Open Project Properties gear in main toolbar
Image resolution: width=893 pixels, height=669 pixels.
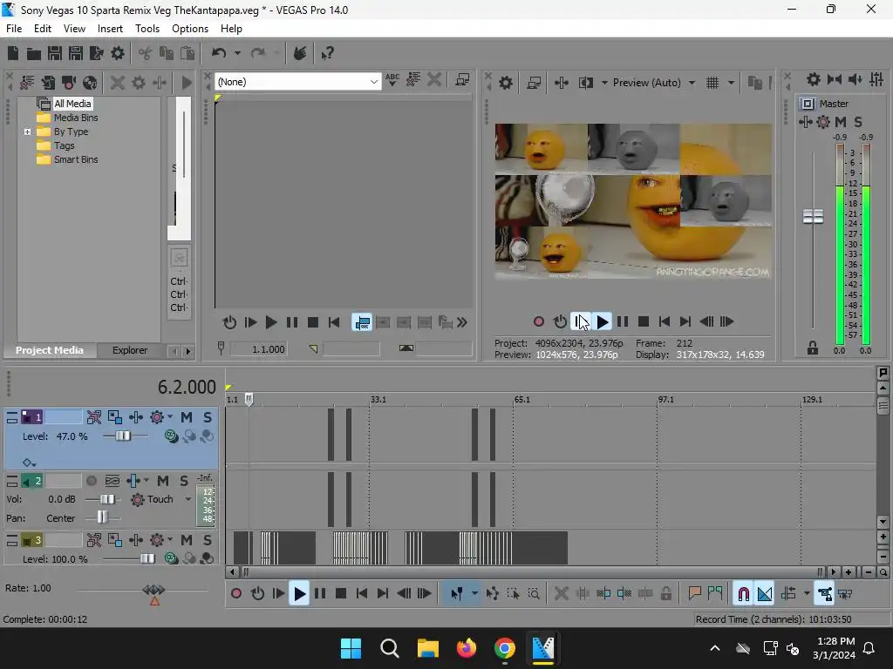click(x=118, y=53)
